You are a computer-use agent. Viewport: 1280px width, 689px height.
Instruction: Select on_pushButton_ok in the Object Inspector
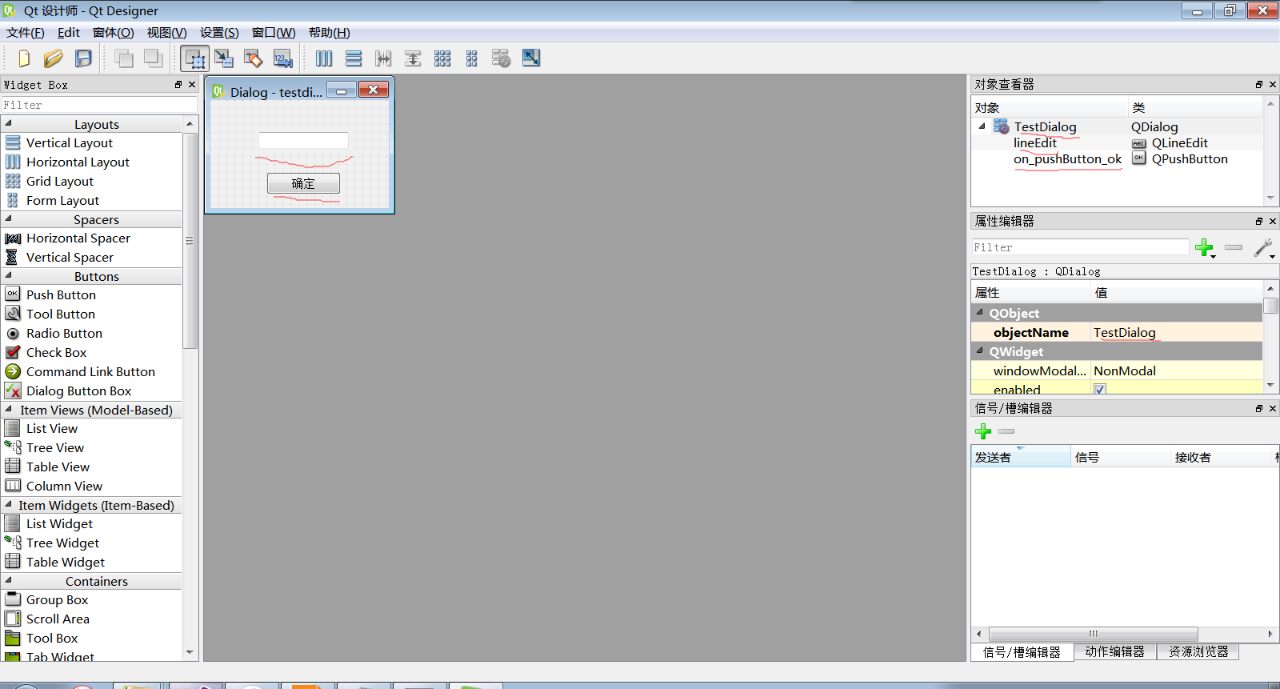[1067, 159]
